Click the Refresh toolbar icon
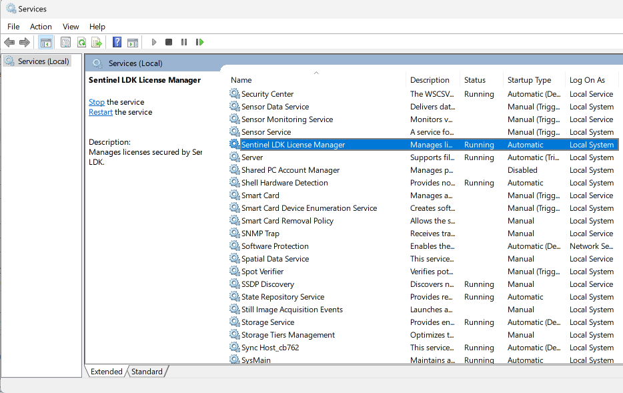Viewport: 623px width, 393px height. tap(81, 42)
